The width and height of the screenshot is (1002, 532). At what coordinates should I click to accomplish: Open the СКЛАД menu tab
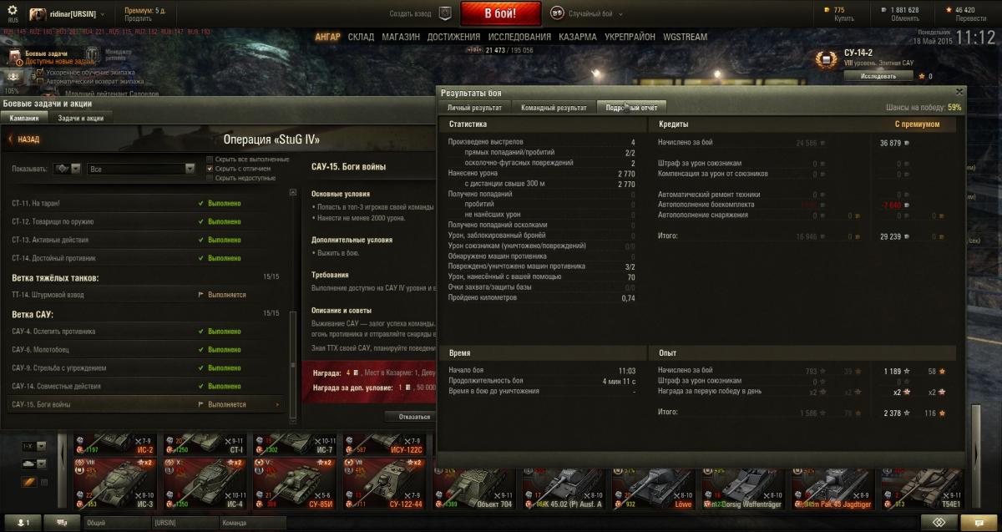[362, 37]
